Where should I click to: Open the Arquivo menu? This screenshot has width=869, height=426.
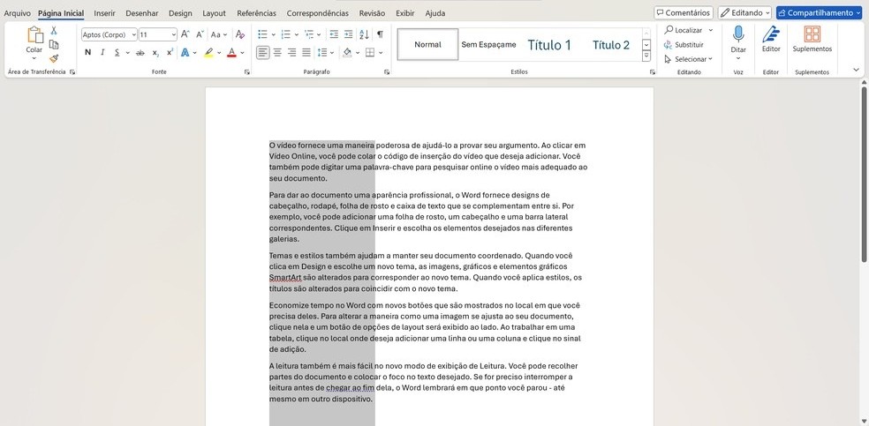point(17,13)
